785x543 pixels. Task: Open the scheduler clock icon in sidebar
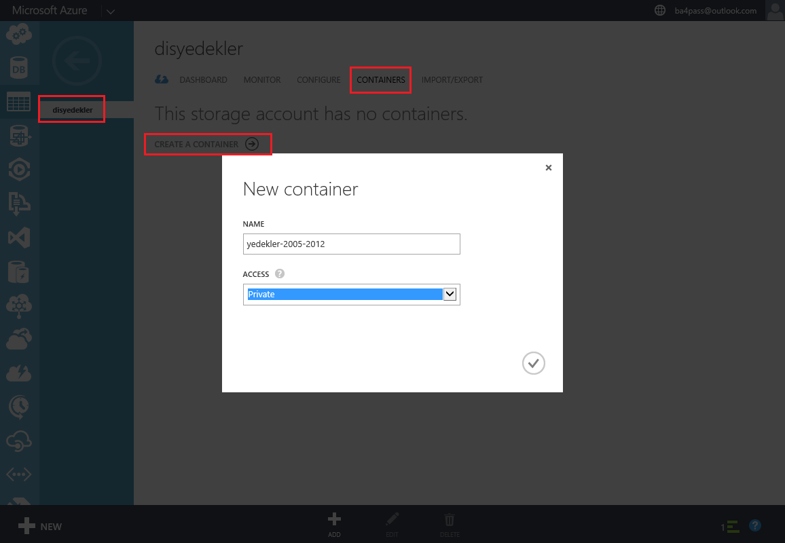click(19, 407)
